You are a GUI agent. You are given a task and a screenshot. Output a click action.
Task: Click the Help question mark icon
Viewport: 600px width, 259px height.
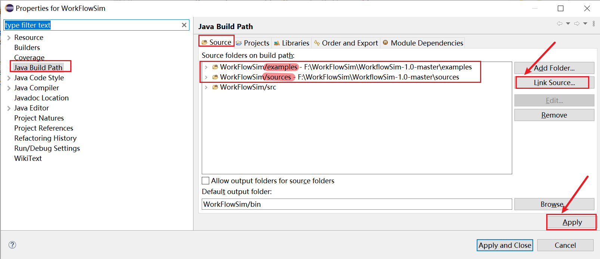tap(12, 245)
